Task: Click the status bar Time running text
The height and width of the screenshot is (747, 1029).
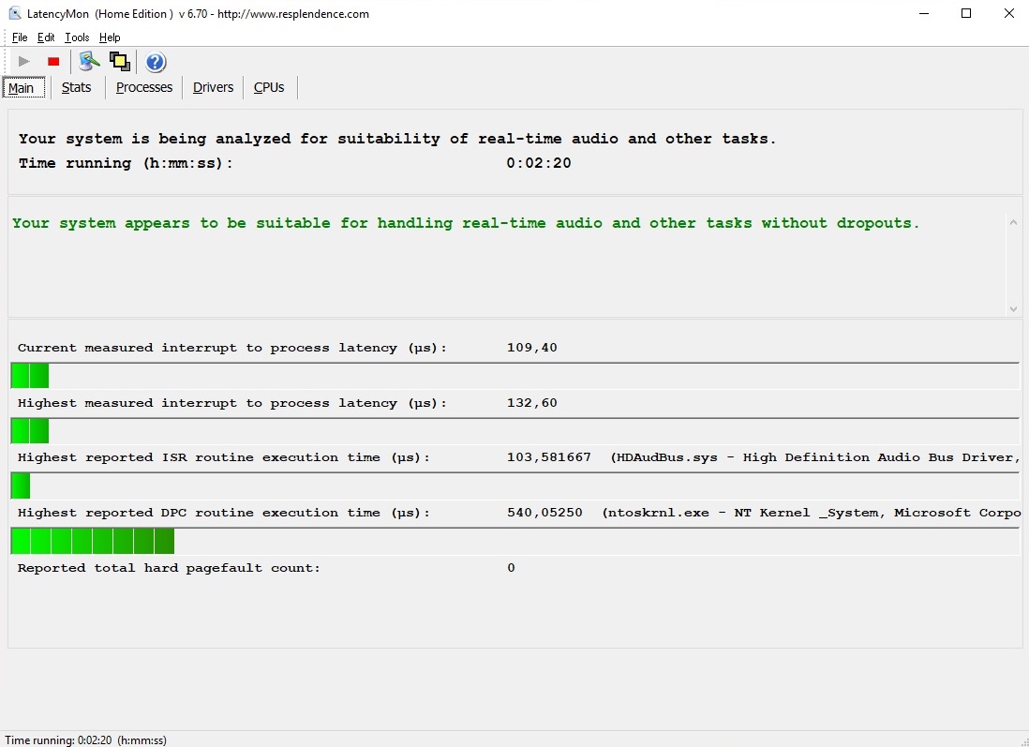Action: [x=86, y=740]
